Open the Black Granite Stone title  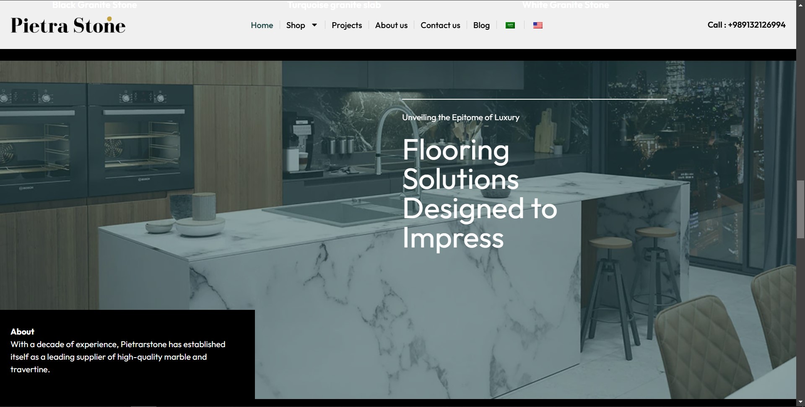(94, 5)
